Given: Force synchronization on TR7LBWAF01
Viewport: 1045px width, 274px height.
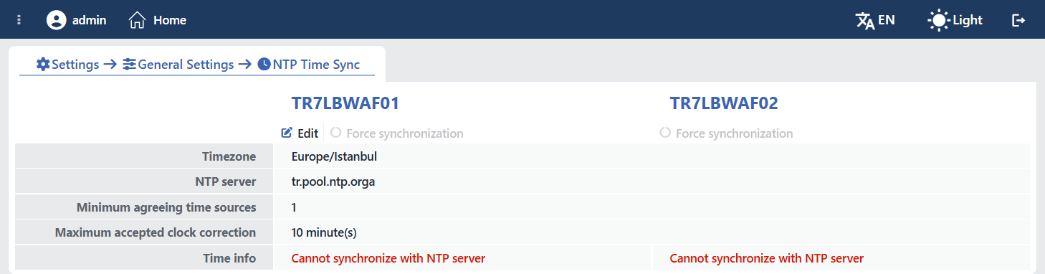Looking at the screenshot, I should click(x=397, y=133).
